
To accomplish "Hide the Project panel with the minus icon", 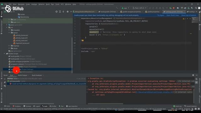I will (71, 12).
